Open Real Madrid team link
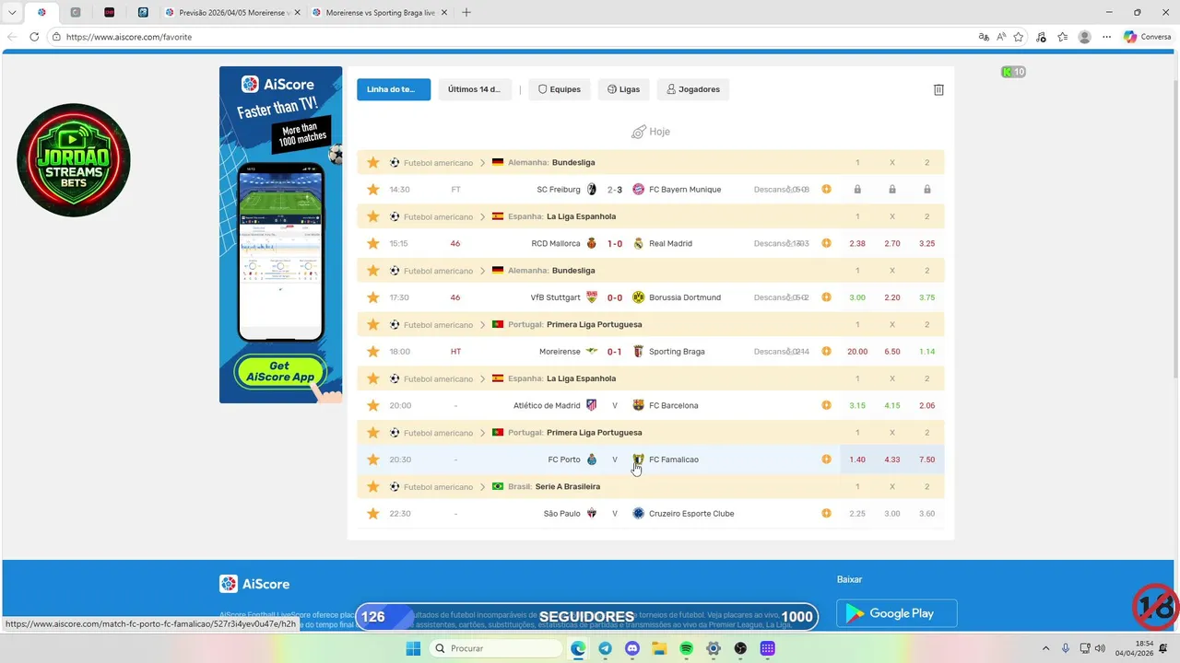The height and width of the screenshot is (663, 1180). point(670,244)
